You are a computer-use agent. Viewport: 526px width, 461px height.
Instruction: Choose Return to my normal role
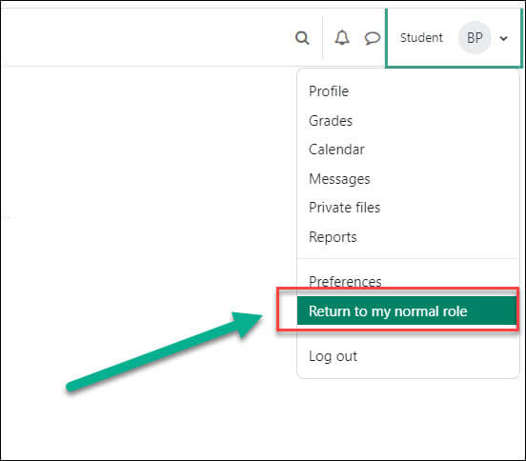(x=407, y=311)
